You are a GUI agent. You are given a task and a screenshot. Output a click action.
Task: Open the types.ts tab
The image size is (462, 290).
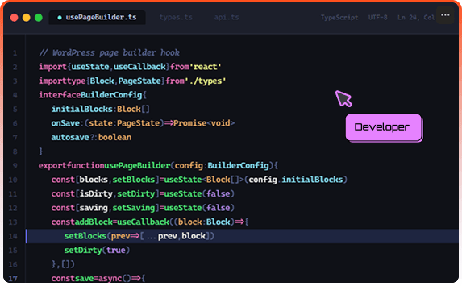coord(176,18)
